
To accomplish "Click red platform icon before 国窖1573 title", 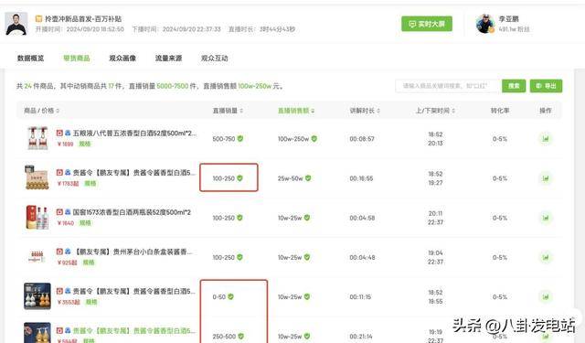I will [59, 212].
